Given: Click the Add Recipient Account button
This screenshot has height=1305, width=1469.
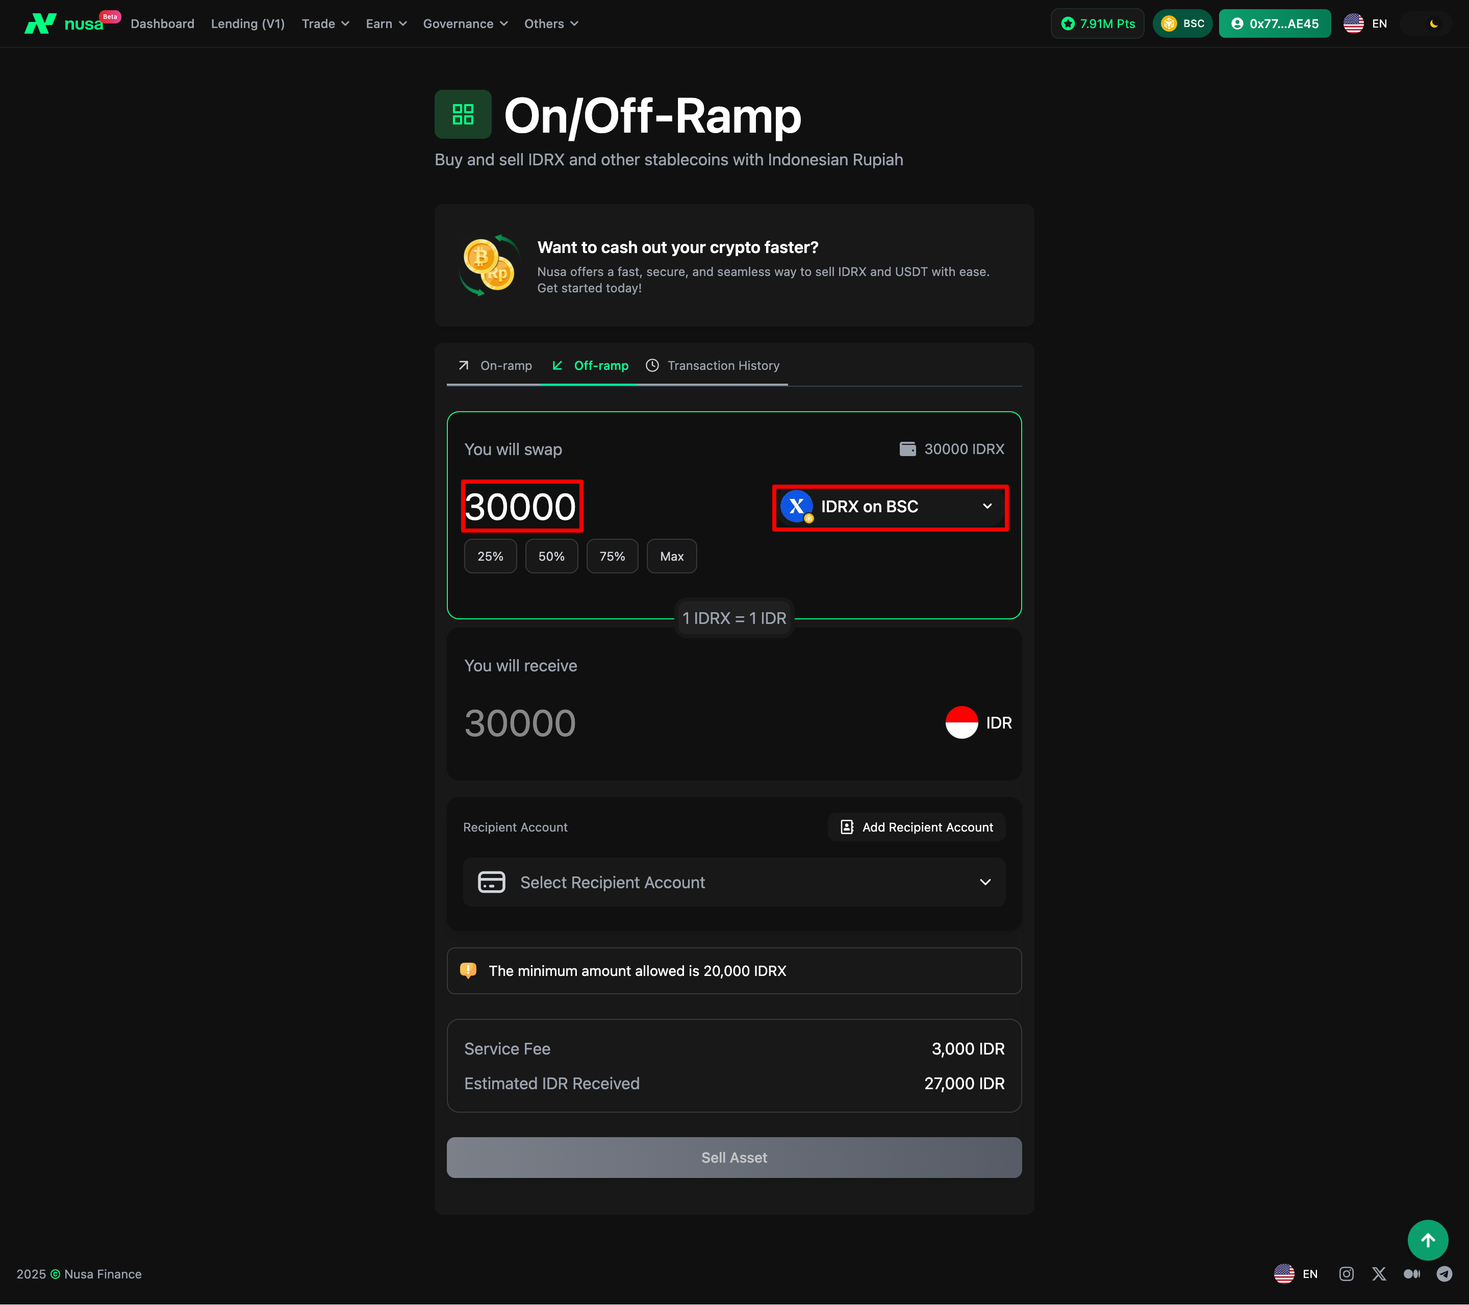Looking at the screenshot, I should click(916, 827).
